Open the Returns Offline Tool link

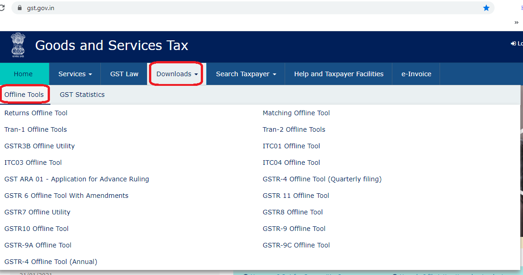coord(35,113)
